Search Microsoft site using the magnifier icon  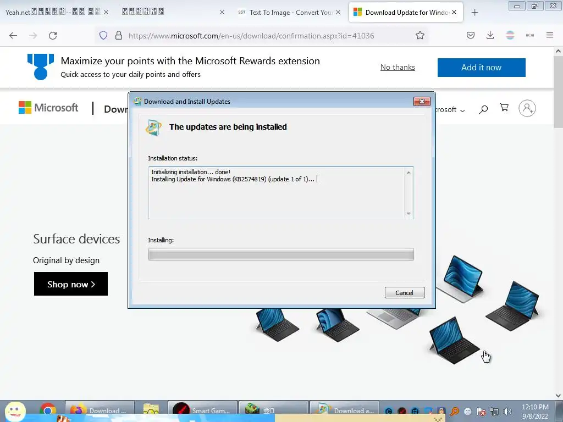tap(483, 109)
